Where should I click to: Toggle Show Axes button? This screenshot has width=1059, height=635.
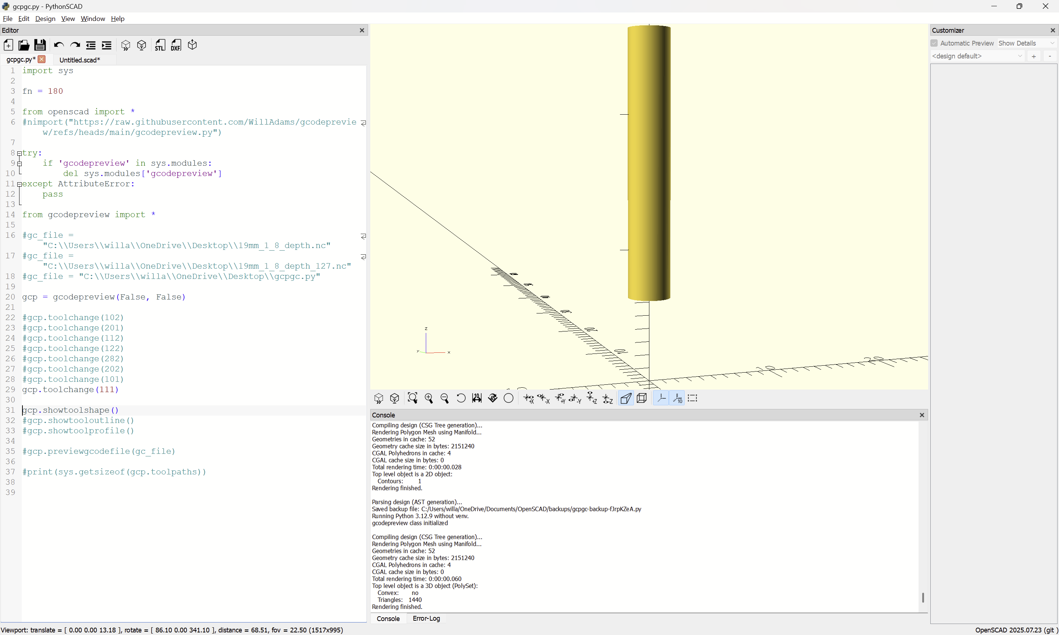pos(662,398)
